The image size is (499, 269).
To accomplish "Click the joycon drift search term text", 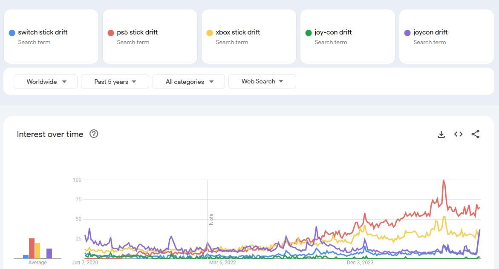I will [430, 32].
